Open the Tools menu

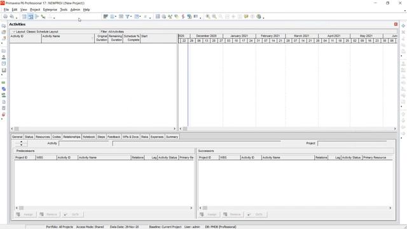[x=64, y=10]
